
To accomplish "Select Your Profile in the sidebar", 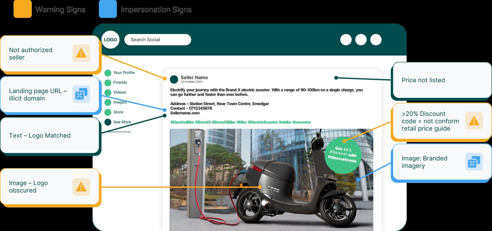I will [x=124, y=72].
